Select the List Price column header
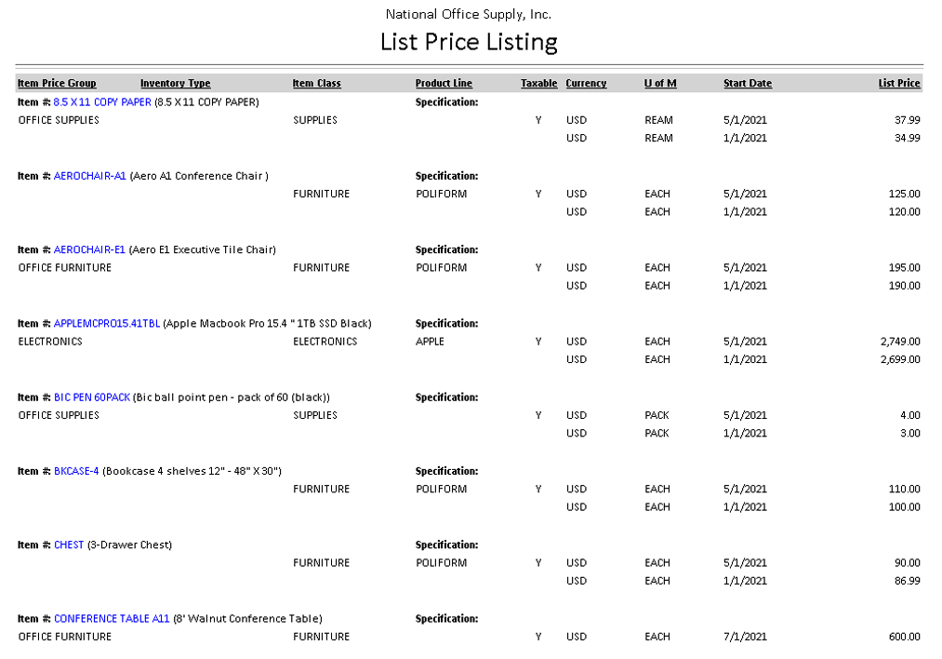Image resolution: width=942 pixels, height=659 pixels. 899,84
